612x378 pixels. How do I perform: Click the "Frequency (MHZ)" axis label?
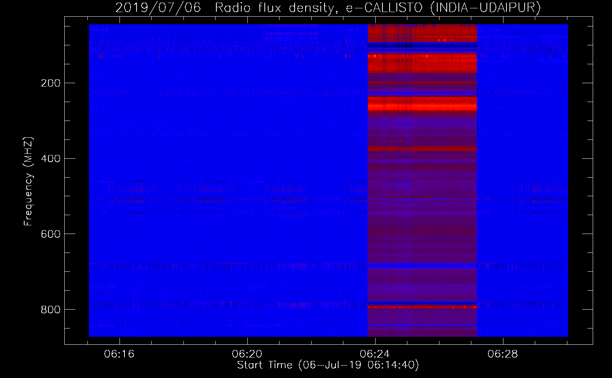[28, 181]
